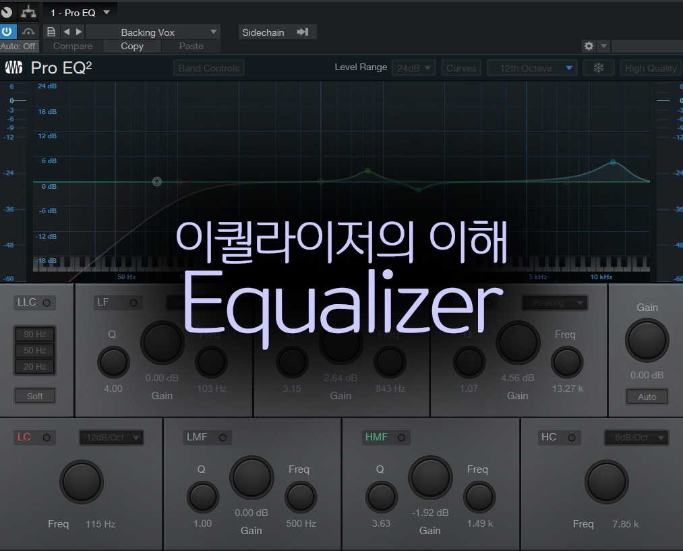Viewport: 683px width, 551px height.
Task: Click the LMF Gain knob
Action: click(x=251, y=477)
